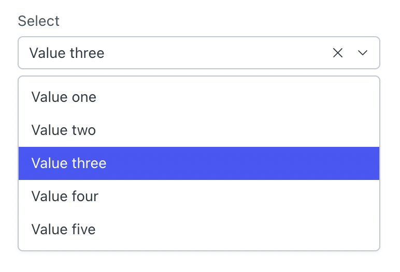Toggle the option list with the down chevron
Image resolution: width=400 pixels, height=272 pixels.
[x=363, y=53]
